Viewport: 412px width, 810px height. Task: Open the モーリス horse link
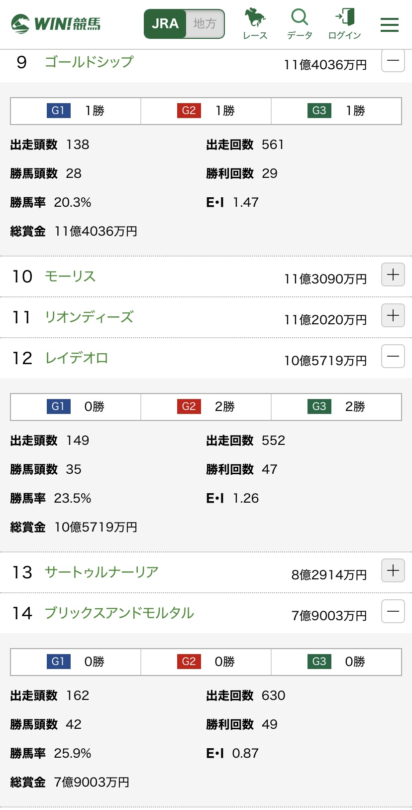(x=70, y=276)
